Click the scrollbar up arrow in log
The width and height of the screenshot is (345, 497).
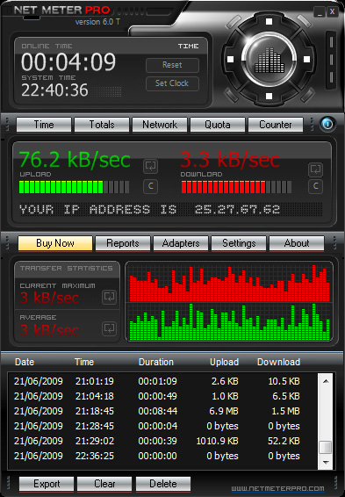326,381
